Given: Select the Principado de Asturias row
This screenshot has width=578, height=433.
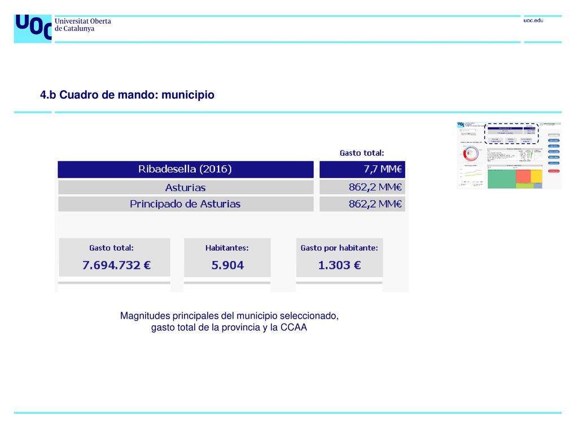Looking at the screenshot, I should 185,204.
